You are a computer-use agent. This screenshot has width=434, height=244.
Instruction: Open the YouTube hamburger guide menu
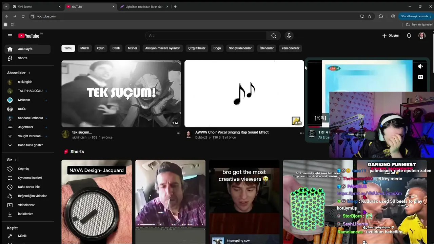point(10,36)
